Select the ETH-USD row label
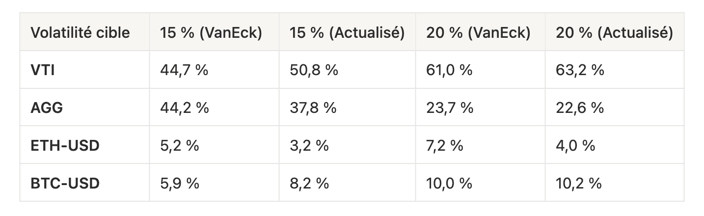704x216 pixels. [85, 145]
